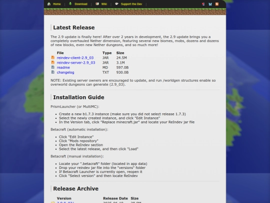Click the JAR type in the server row
This screenshot has height=203, width=270.
tap(105, 63)
